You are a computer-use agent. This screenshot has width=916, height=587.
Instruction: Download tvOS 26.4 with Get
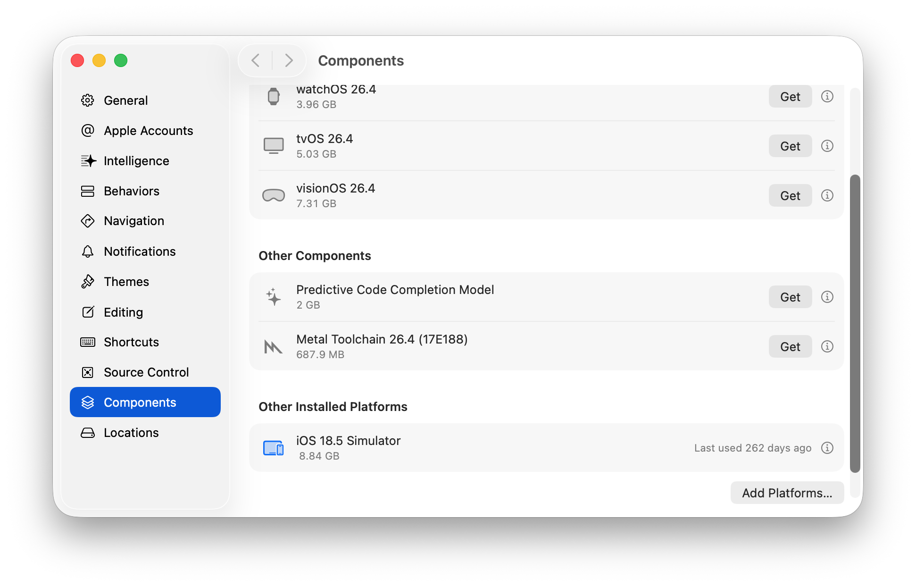click(790, 146)
